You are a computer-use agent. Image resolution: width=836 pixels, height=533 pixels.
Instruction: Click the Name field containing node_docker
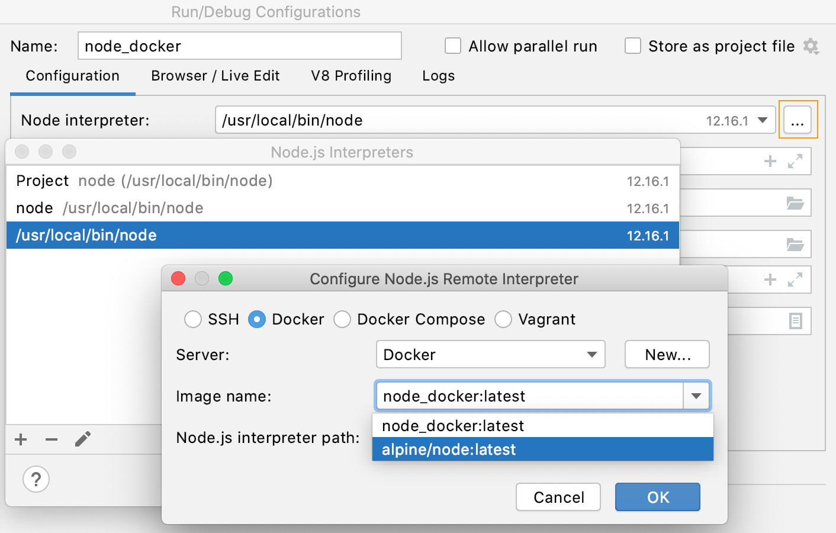point(240,46)
